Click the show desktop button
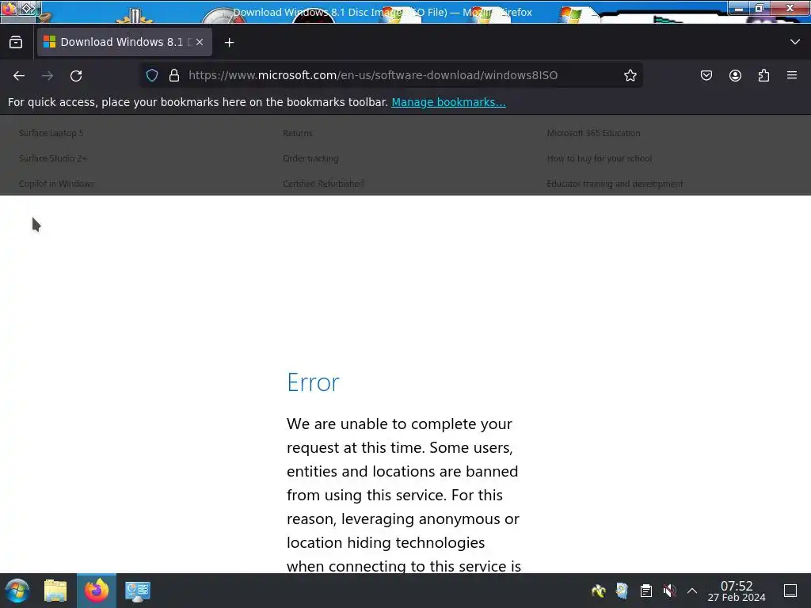Viewport: 811px width, 608px height. pos(790,591)
